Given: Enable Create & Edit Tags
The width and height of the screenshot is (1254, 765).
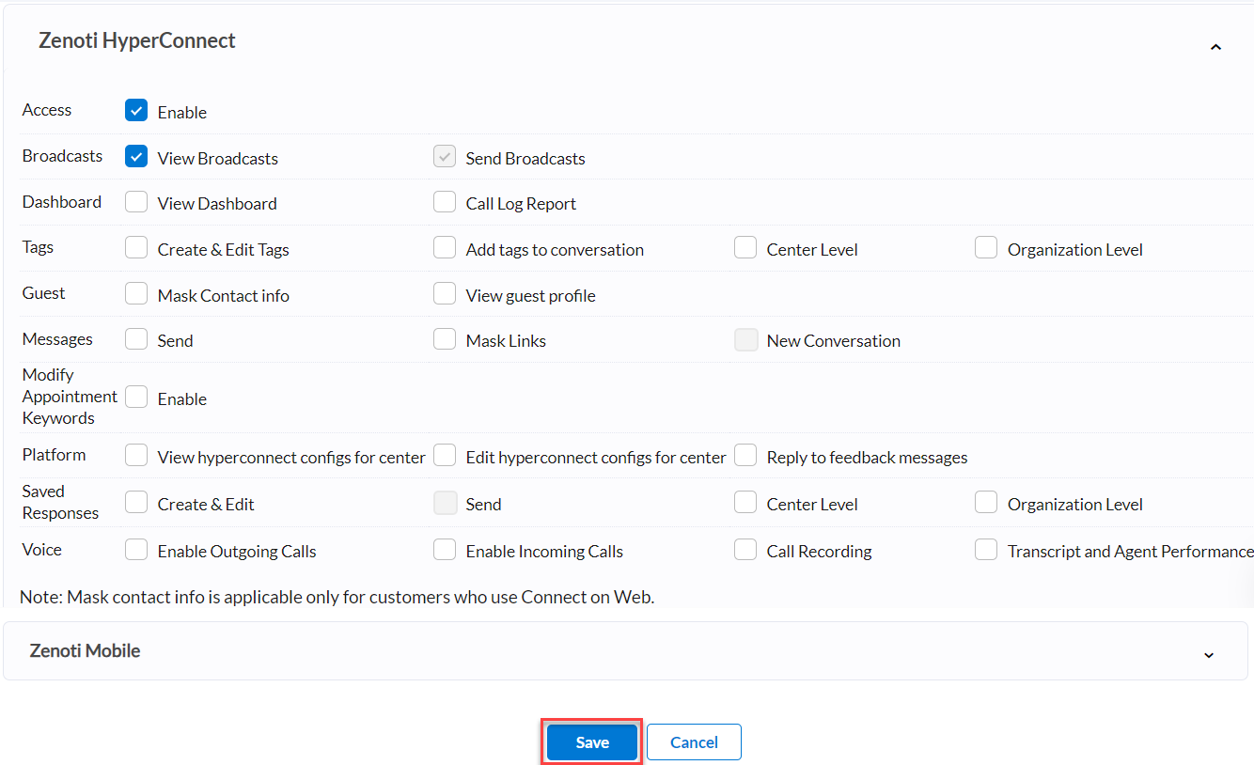Looking at the screenshot, I should (x=136, y=248).
